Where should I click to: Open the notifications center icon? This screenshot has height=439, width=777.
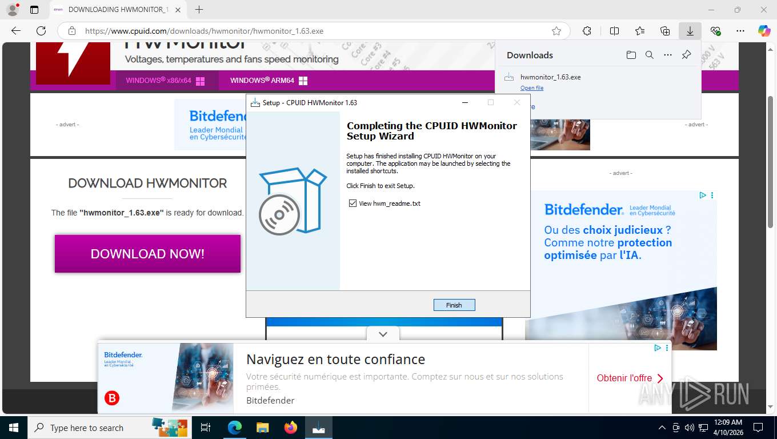(758, 428)
